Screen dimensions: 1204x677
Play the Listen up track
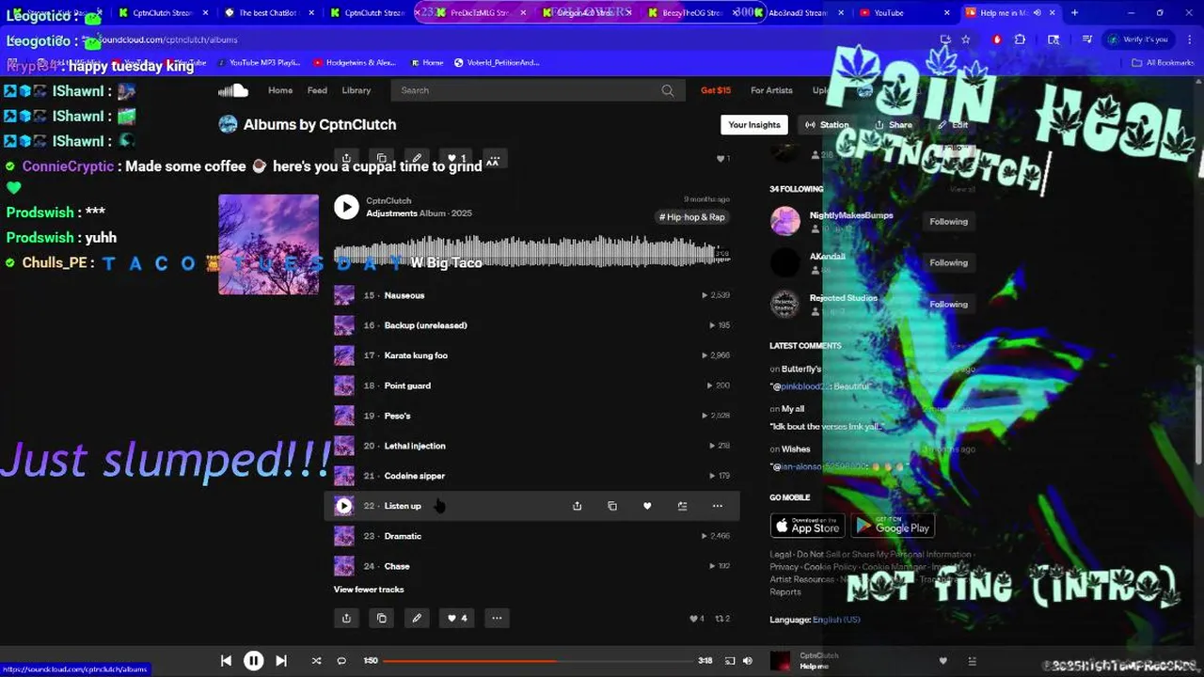pyautogui.click(x=344, y=506)
